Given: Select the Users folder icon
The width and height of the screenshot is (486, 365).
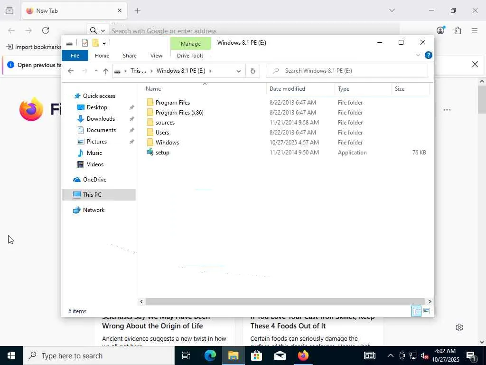Looking at the screenshot, I should (150, 132).
